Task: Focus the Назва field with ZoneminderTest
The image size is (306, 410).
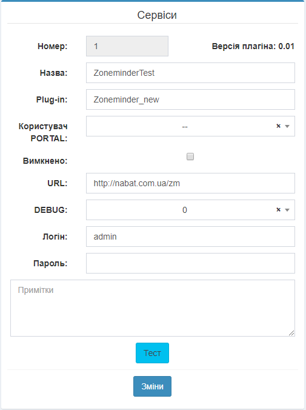Action: click(190, 73)
